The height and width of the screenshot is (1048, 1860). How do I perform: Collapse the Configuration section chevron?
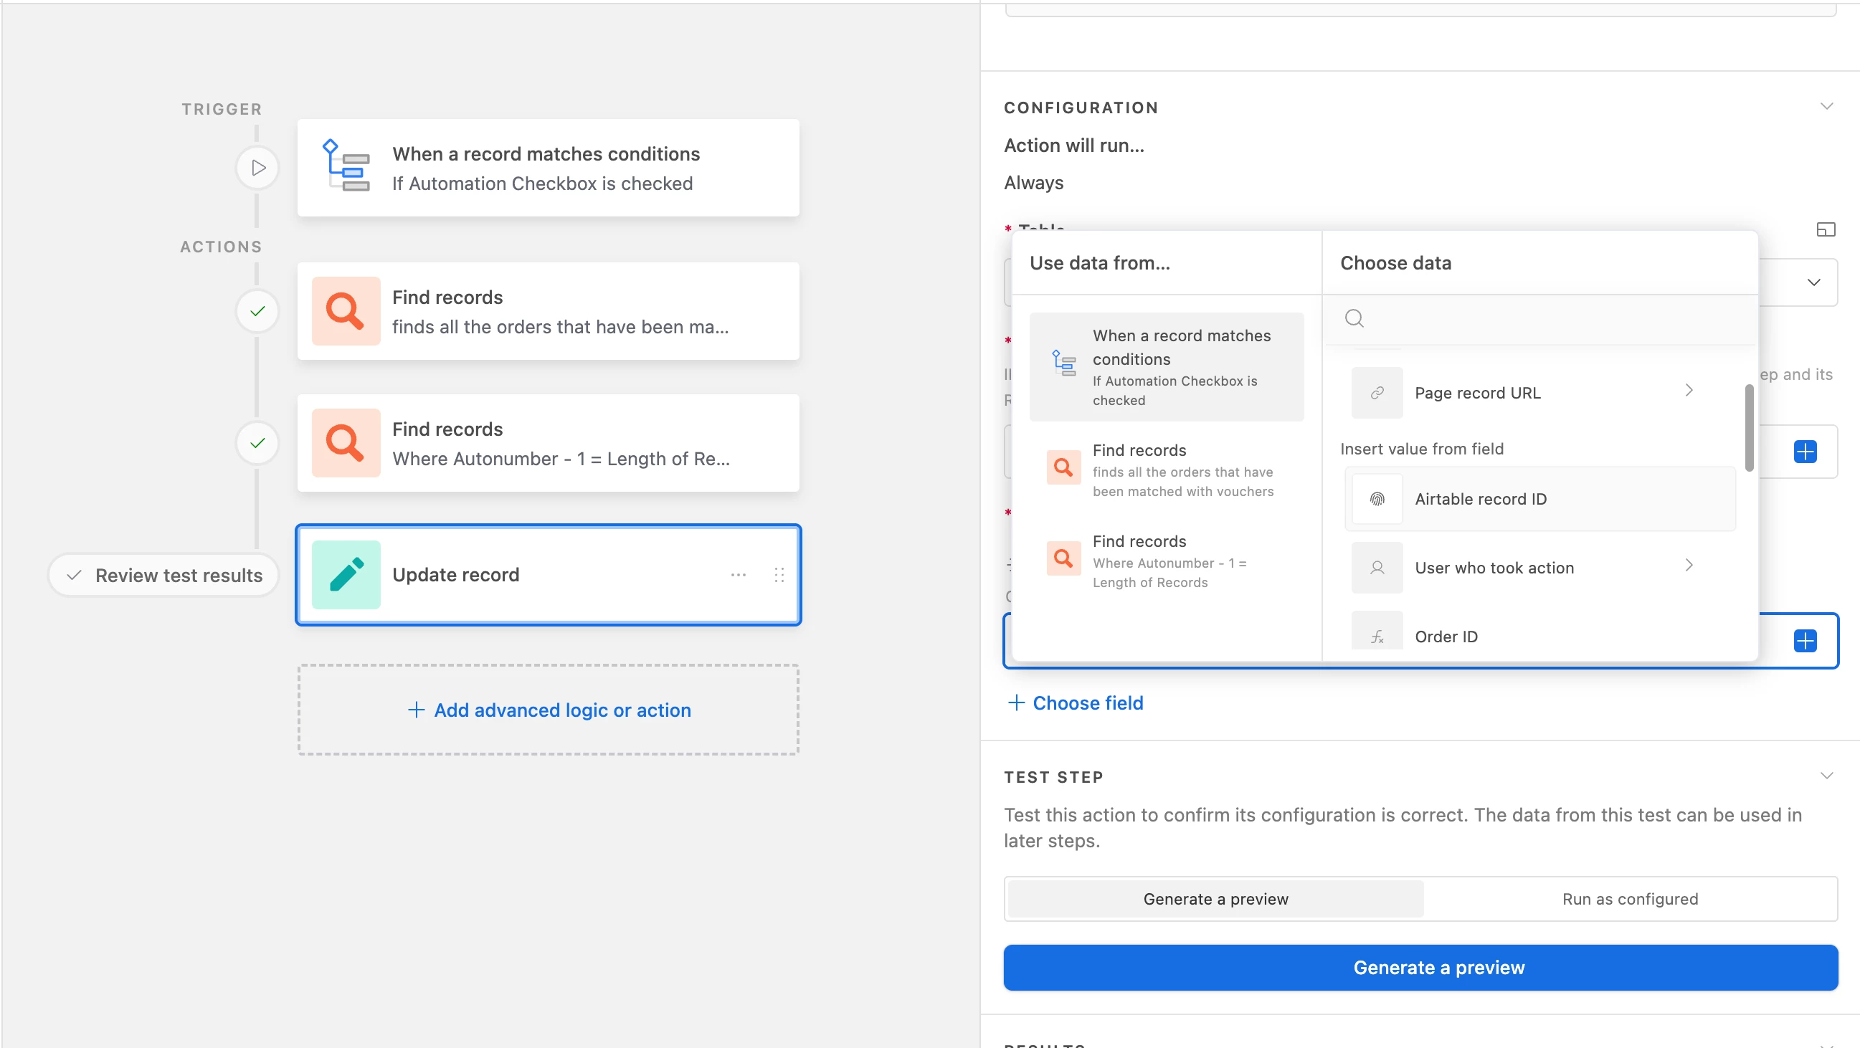pos(1826,107)
